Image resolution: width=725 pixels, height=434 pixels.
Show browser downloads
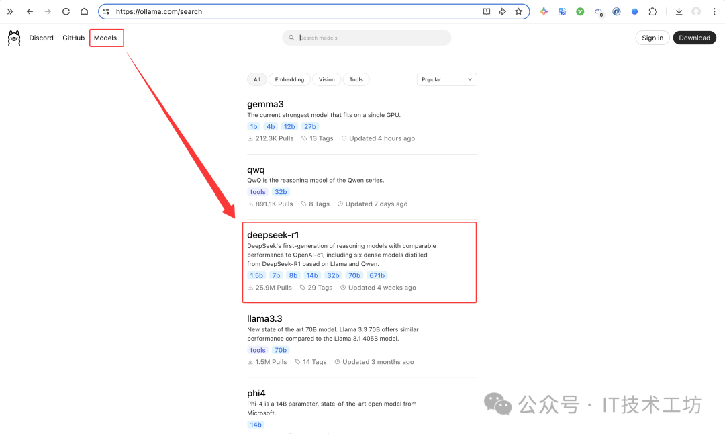click(x=679, y=11)
